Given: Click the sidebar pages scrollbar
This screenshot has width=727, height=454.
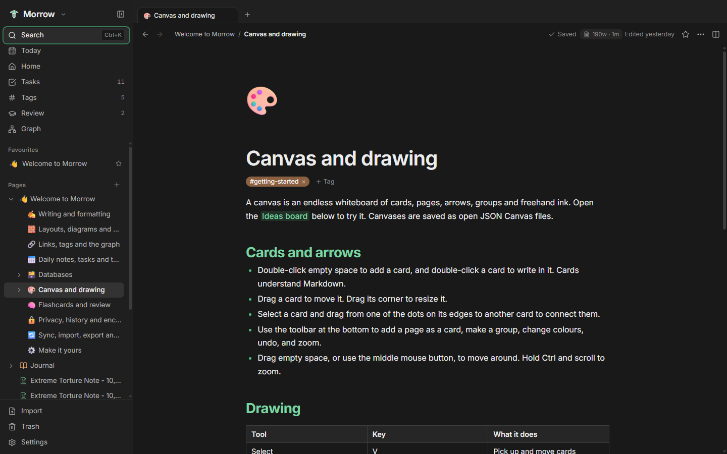Looking at the screenshot, I should [x=130, y=228].
